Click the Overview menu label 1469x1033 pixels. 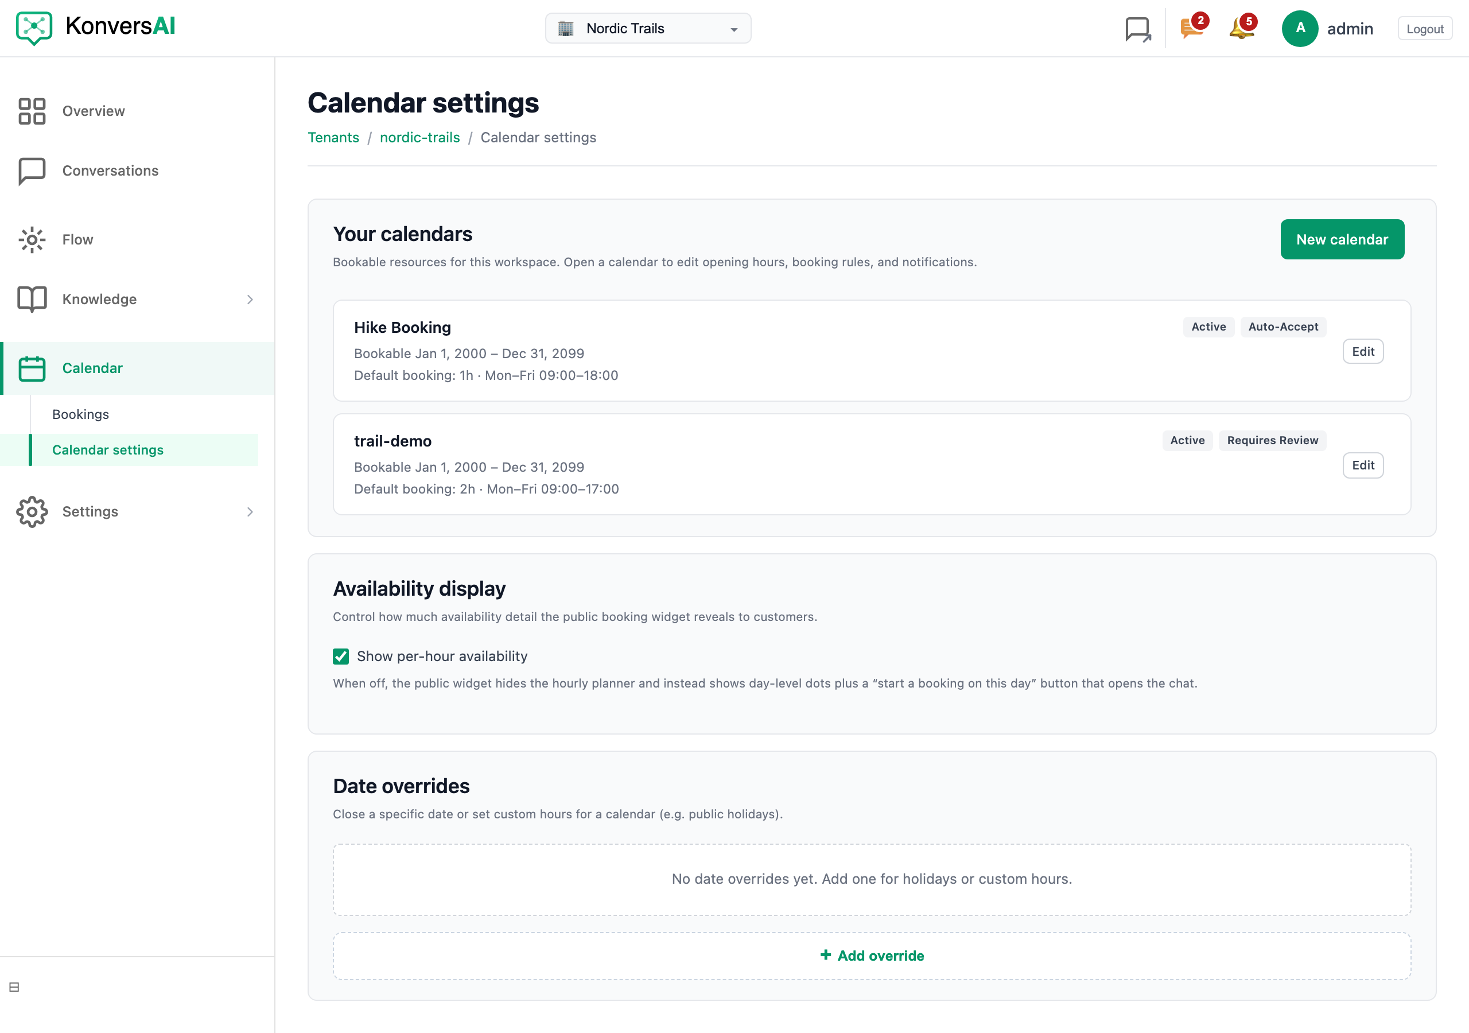(94, 111)
